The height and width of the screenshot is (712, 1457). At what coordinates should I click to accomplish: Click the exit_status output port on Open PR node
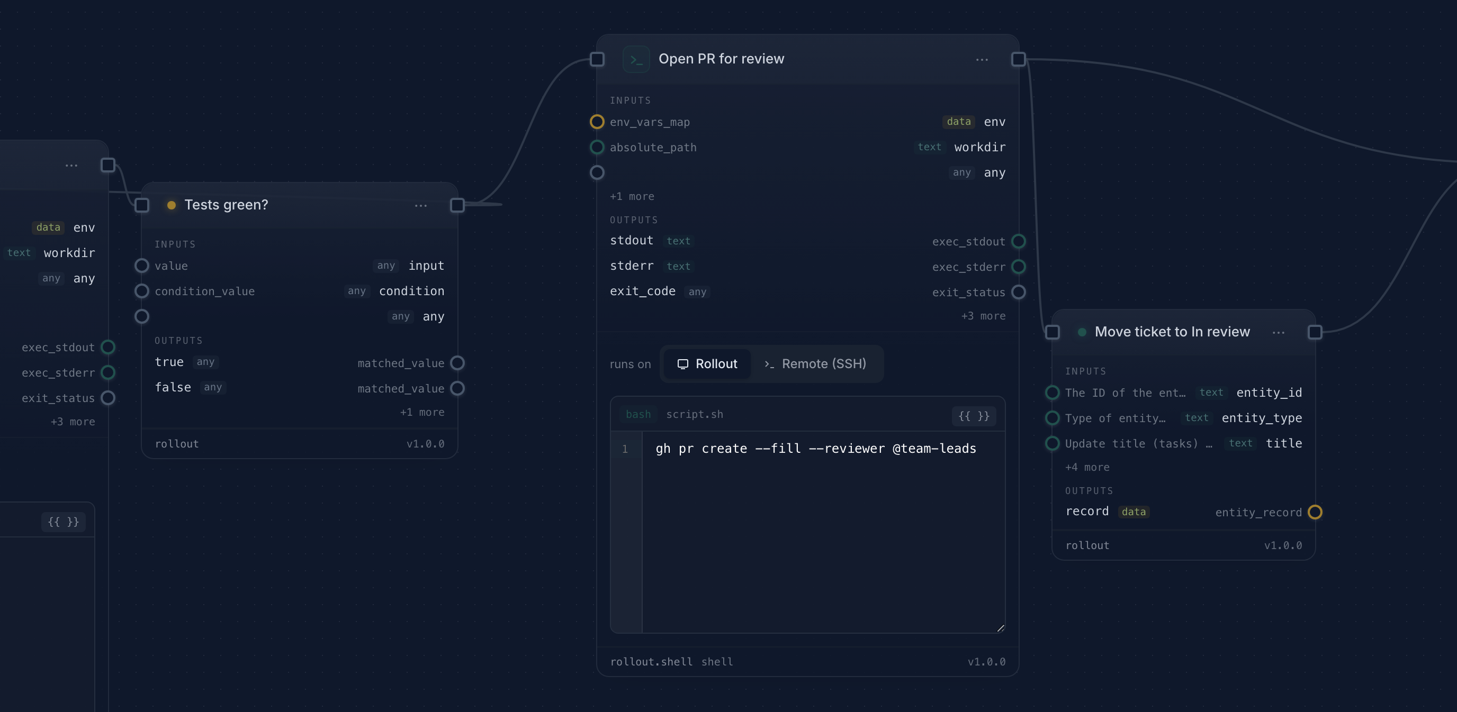(1018, 292)
